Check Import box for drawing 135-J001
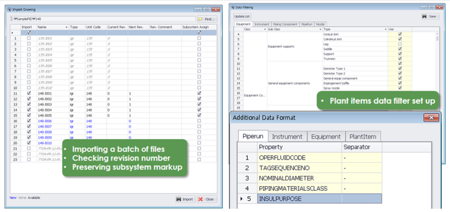The height and width of the screenshot is (212, 450). (x=29, y=39)
